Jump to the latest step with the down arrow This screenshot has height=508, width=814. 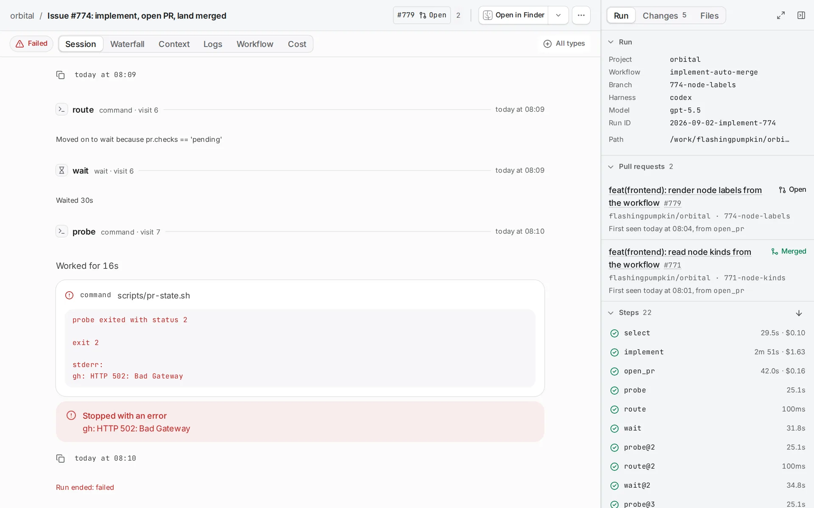click(x=799, y=313)
